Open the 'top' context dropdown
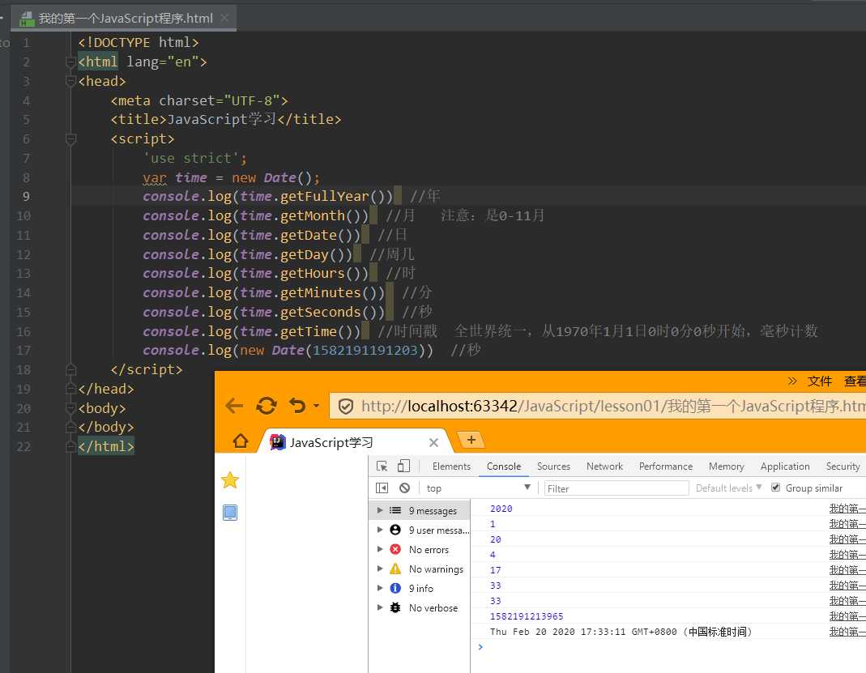The image size is (866, 673). click(x=478, y=488)
